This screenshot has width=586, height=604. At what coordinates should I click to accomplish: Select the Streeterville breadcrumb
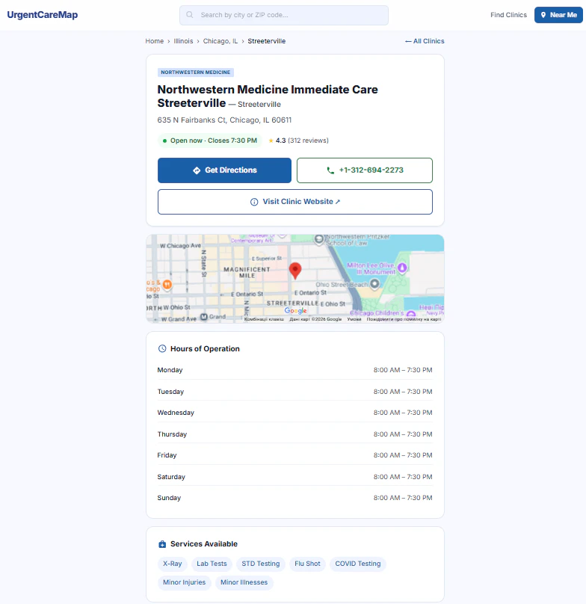(266, 41)
